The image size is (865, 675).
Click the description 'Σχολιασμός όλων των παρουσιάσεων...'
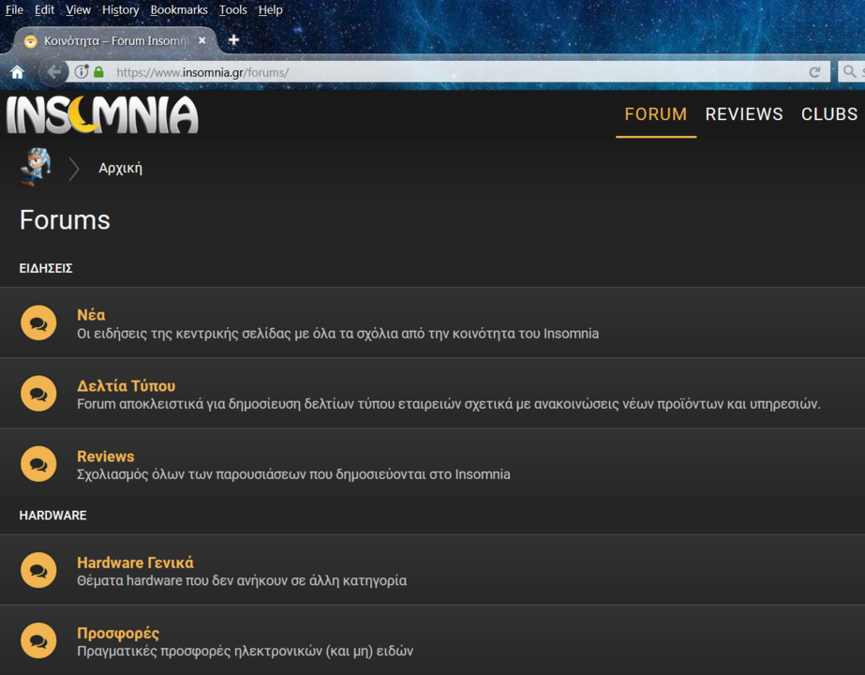coord(293,474)
